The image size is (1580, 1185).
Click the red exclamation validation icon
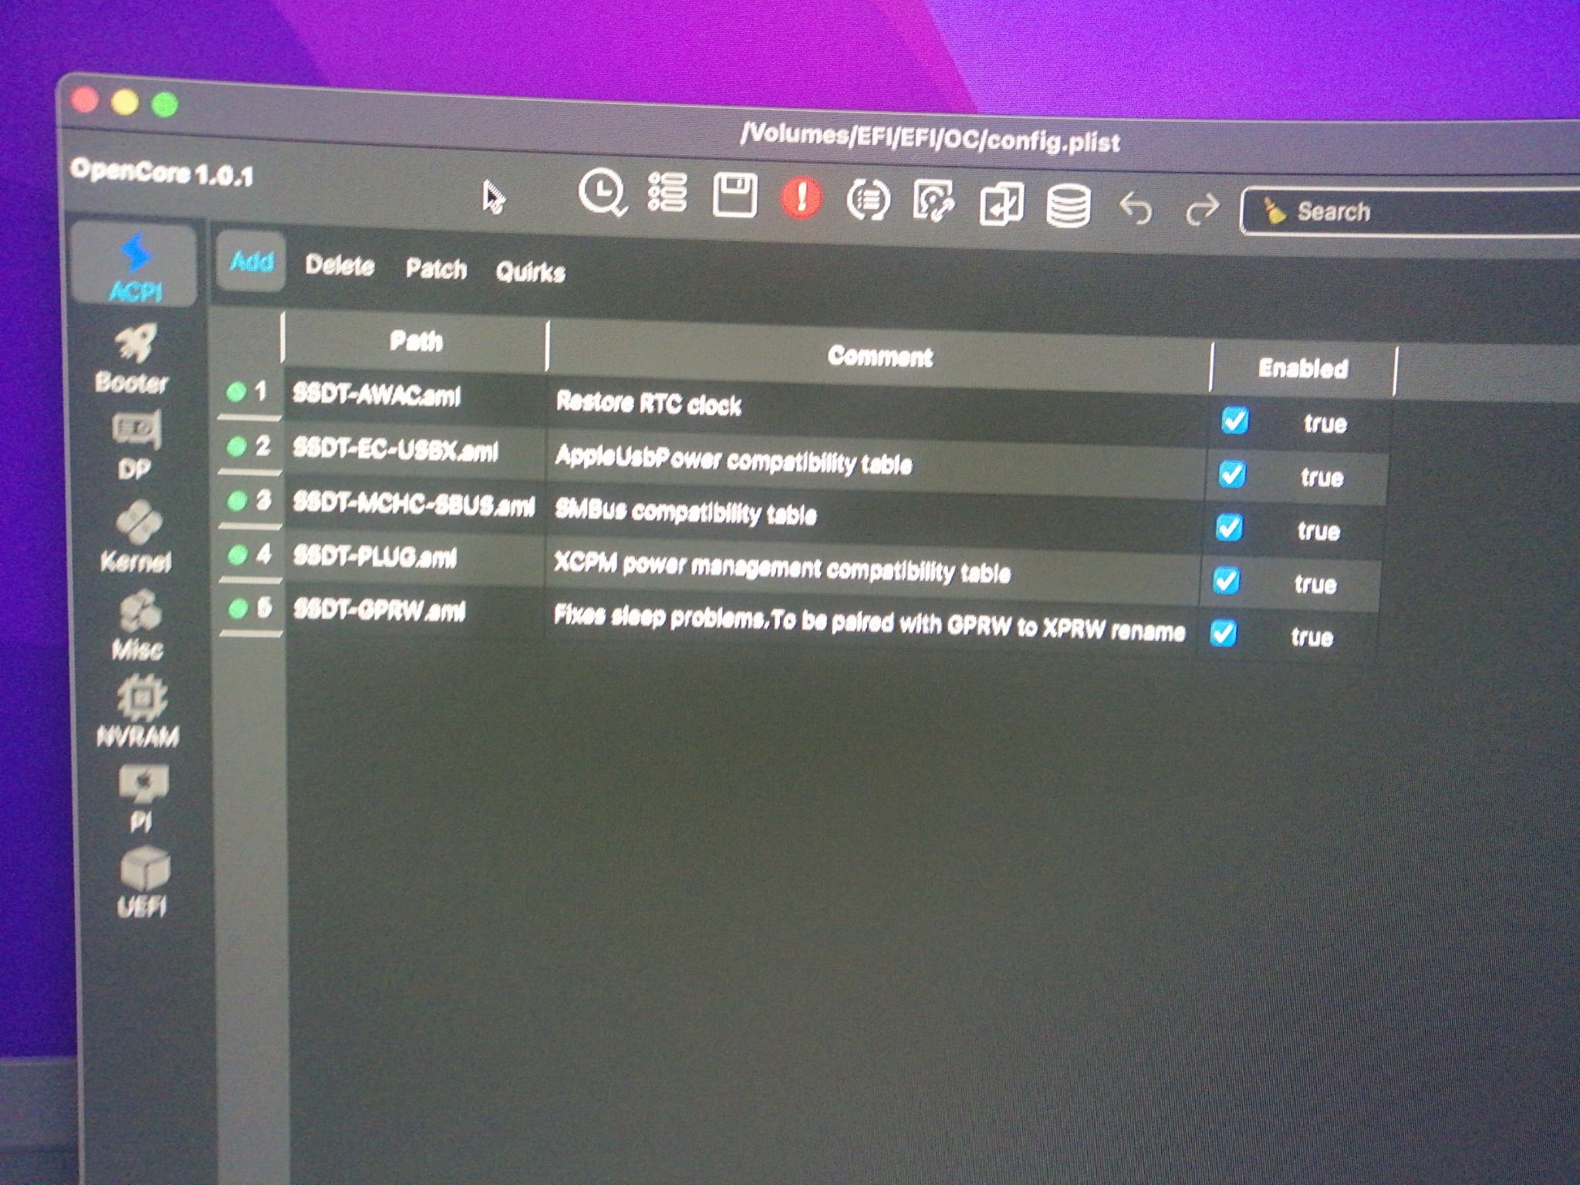tap(801, 197)
